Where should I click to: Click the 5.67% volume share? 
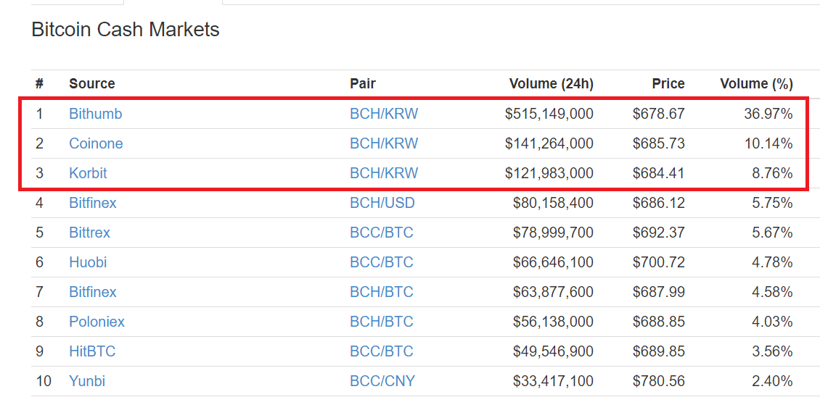click(772, 233)
